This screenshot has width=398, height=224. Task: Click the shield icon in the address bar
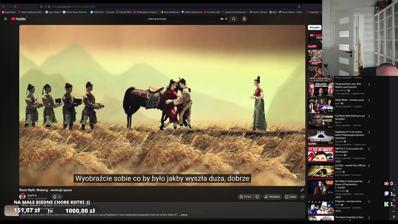point(41,7)
